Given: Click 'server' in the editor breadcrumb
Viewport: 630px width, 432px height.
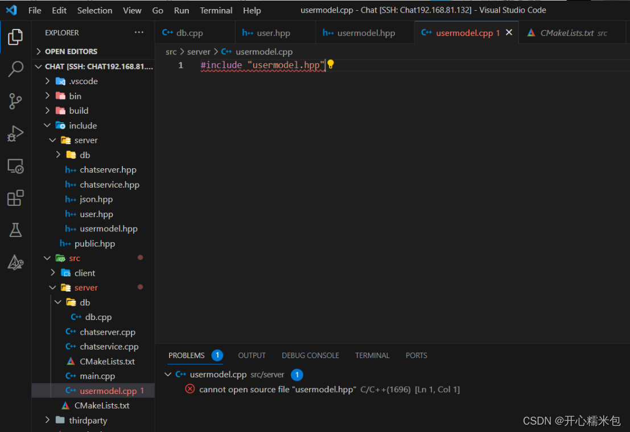Looking at the screenshot, I should tap(199, 52).
